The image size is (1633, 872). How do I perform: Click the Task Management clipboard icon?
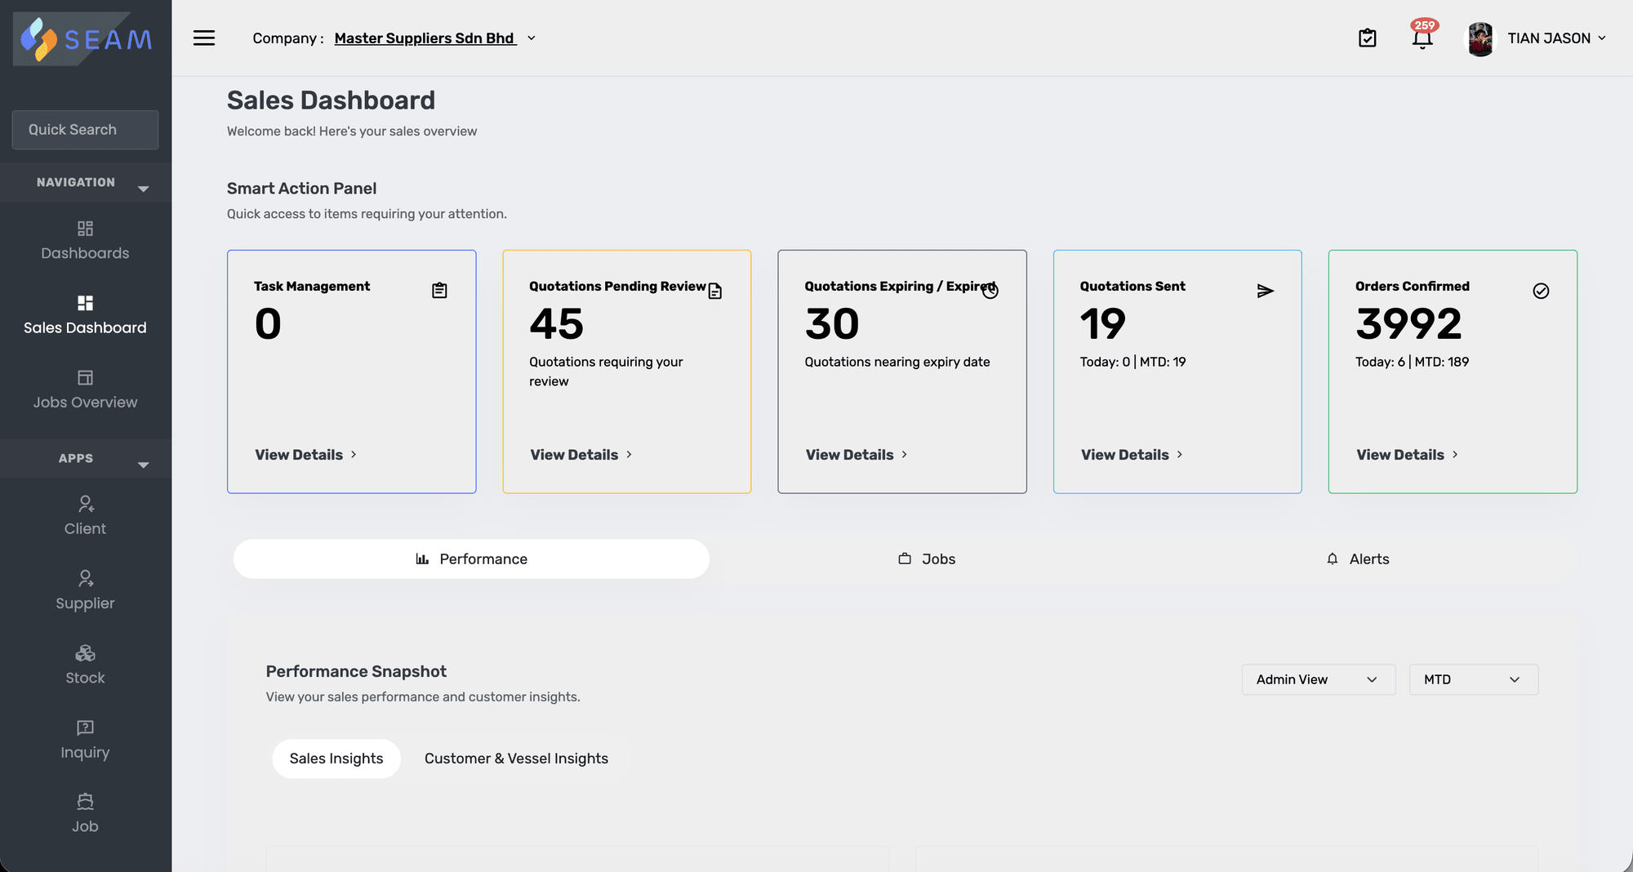point(439,291)
